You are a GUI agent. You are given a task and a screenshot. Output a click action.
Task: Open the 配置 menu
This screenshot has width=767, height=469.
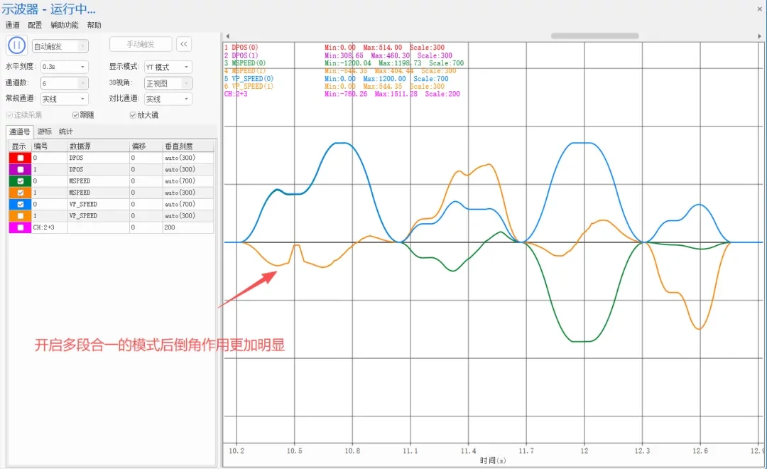click(35, 25)
